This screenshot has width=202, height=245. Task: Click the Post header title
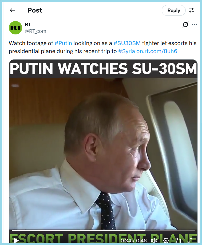coord(35,10)
